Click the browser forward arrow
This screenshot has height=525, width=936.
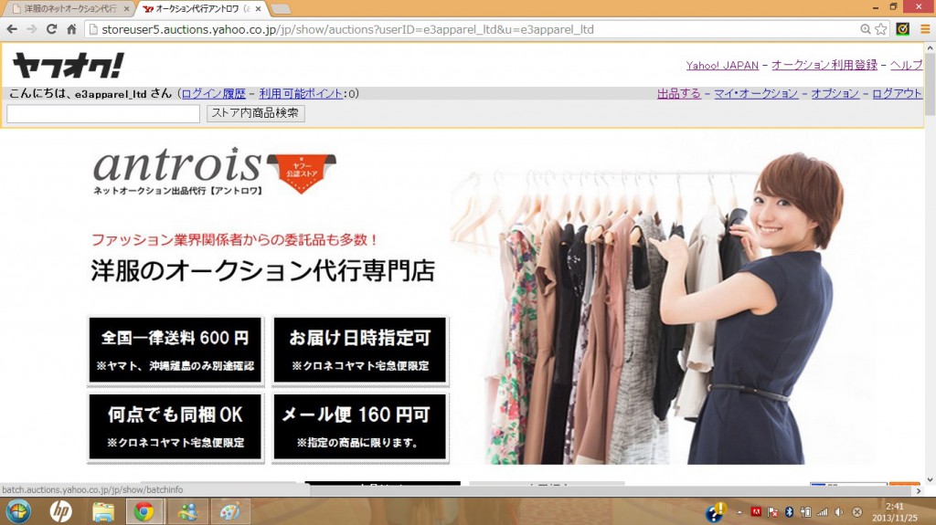coord(32,29)
